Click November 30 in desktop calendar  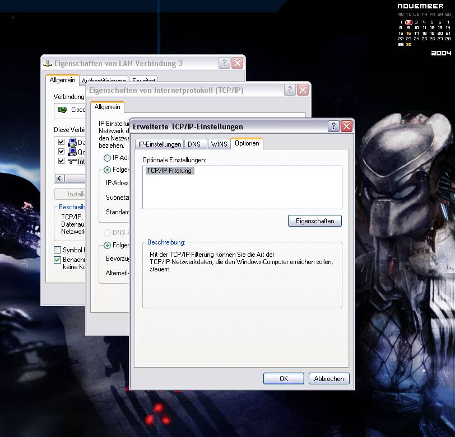pyautogui.click(x=408, y=45)
